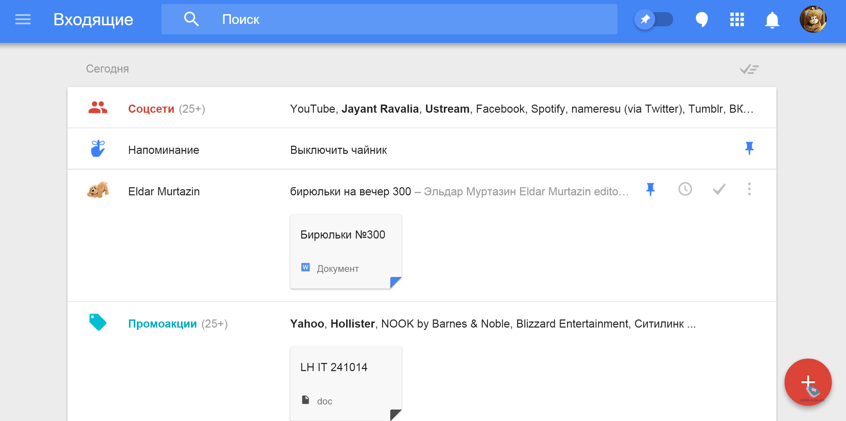Image resolution: width=846 pixels, height=421 pixels.
Task: Open email бирюльки на вечер 300
Action: point(350,192)
